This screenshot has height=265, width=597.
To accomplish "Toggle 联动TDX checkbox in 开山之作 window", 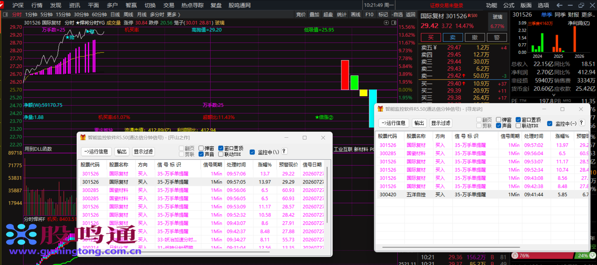I will [x=221, y=154].
